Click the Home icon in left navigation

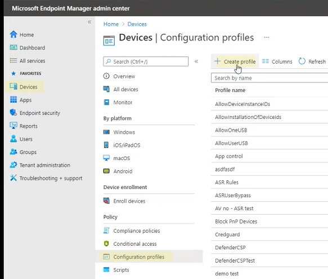14,34
